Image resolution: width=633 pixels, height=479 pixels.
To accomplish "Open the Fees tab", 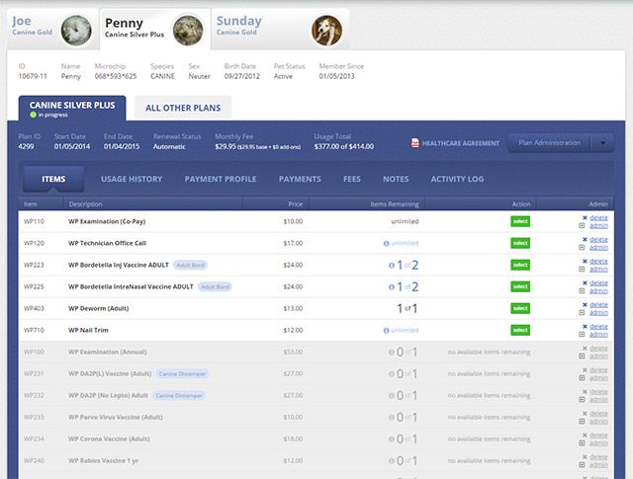I will pyautogui.click(x=352, y=179).
